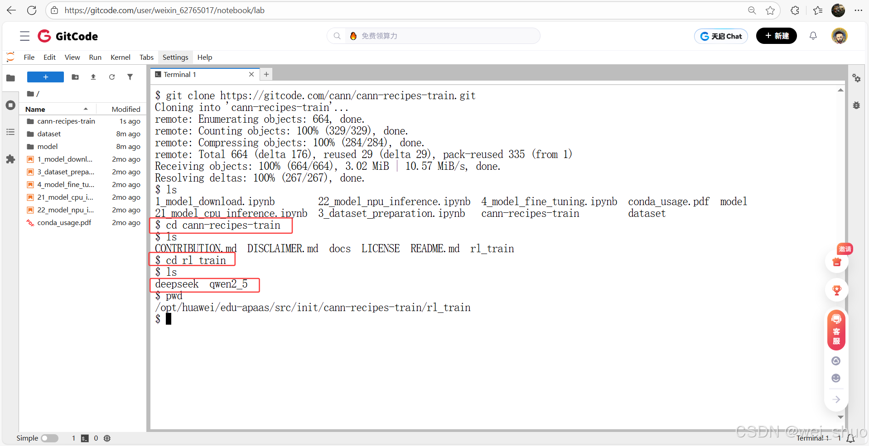Click the GitCode search input field
This screenshot has width=869, height=446.
(434, 36)
